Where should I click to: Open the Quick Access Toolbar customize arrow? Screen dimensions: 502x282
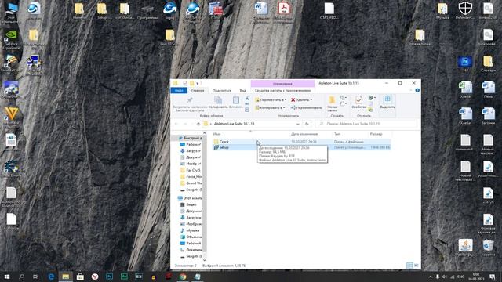pos(197,84)
